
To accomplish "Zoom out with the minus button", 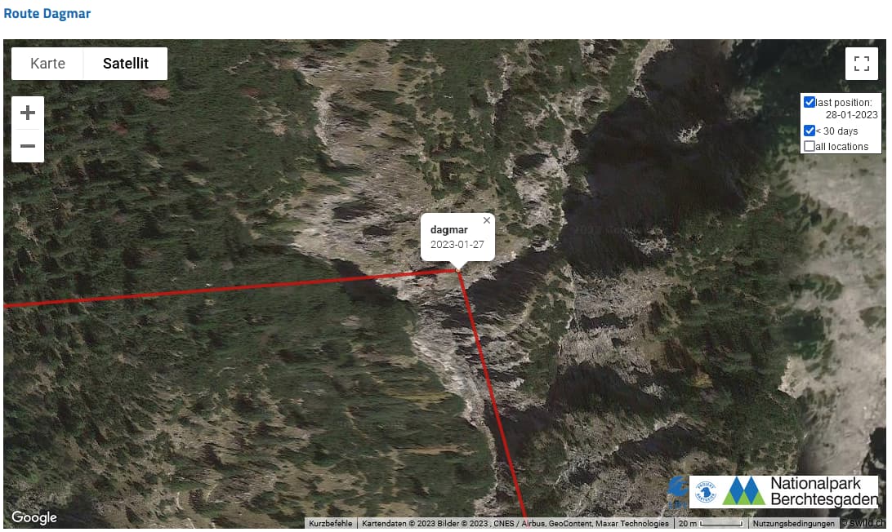I will [x=28, y=146].
